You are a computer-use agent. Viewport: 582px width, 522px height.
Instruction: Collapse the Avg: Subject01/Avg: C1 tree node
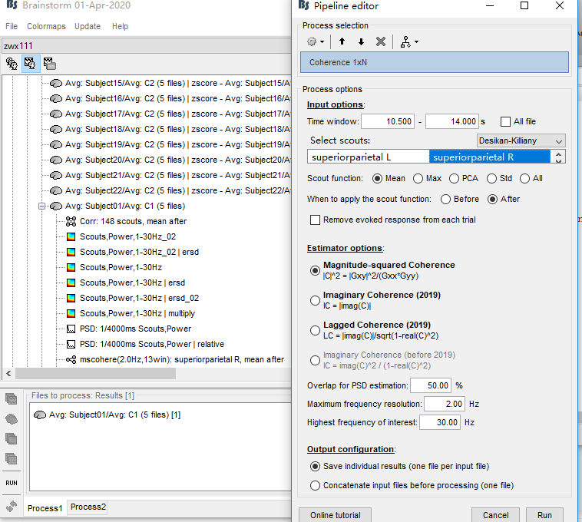[x=42, y=206]
